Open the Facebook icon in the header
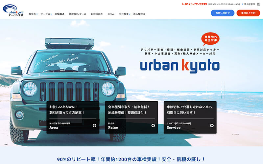The width and height of the screenshot is (263, 164). coord(259,4)
